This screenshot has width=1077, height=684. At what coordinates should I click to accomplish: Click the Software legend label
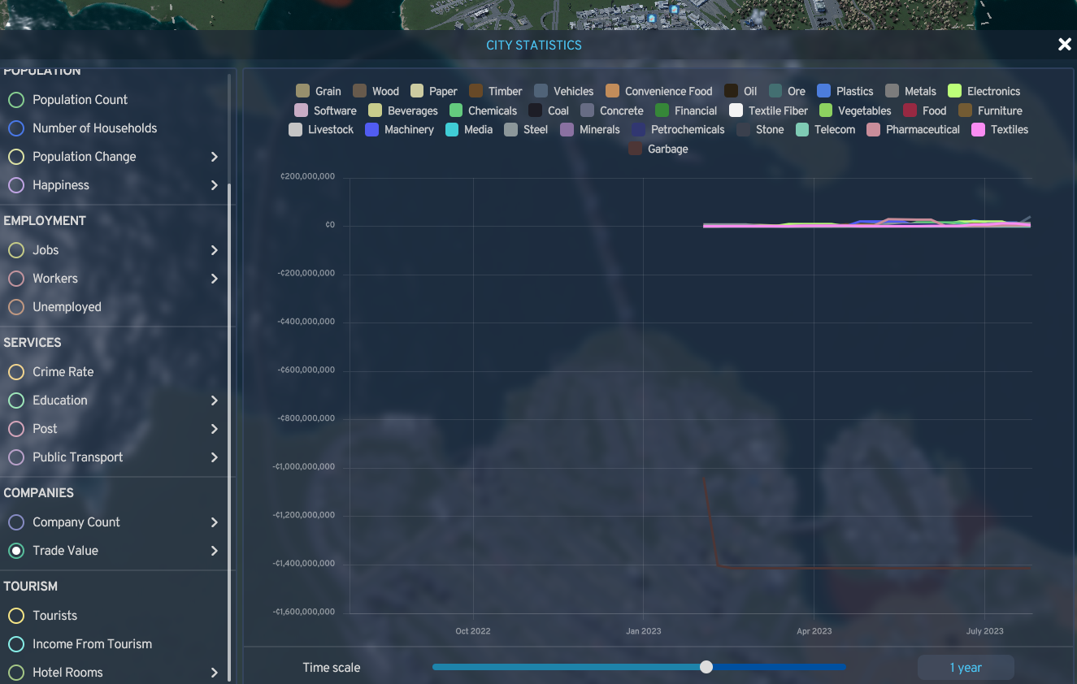[x=335, y=110]
